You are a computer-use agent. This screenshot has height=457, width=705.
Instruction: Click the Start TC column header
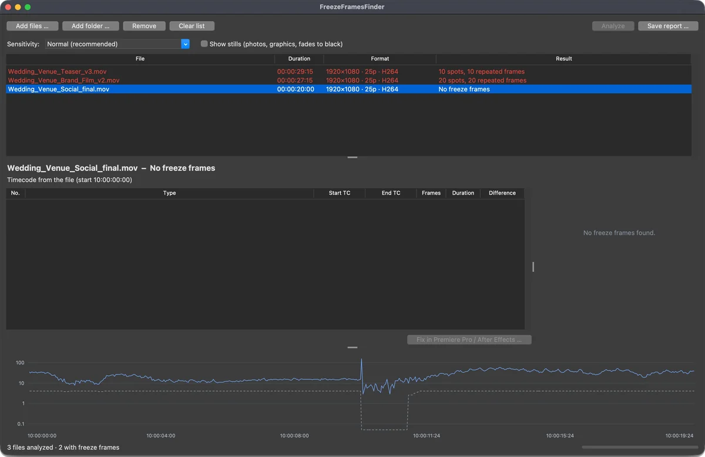point(340,193)
